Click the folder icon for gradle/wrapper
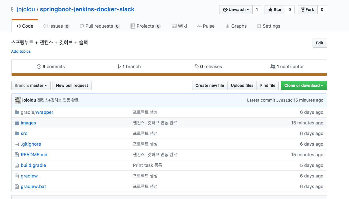This screenshot has width=349, height=199. click(17, 112)
